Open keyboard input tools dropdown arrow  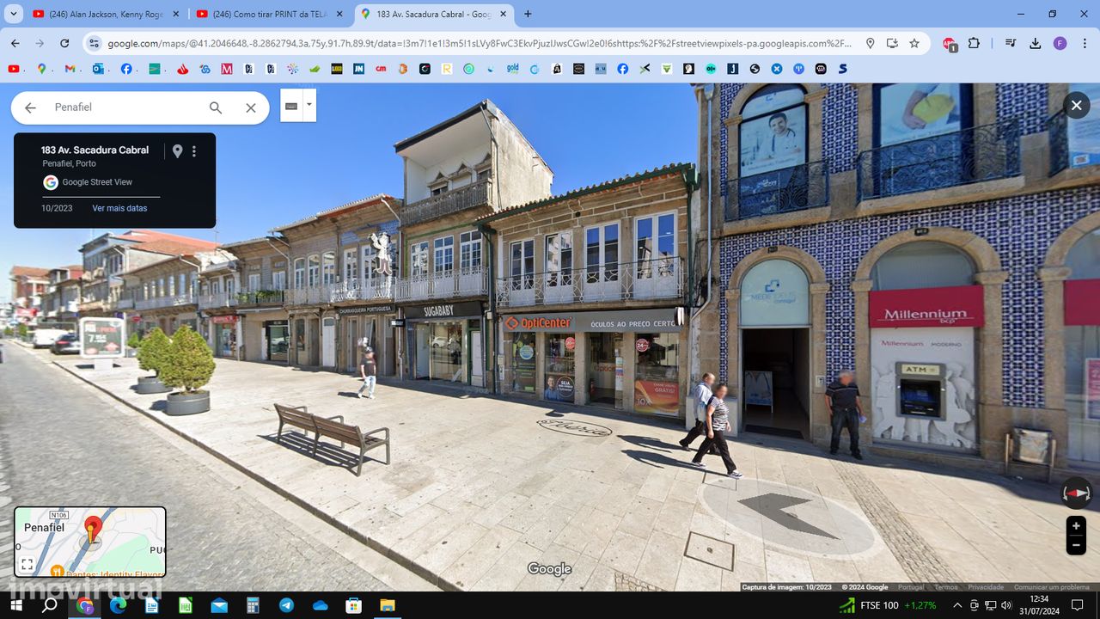(309, 105)
